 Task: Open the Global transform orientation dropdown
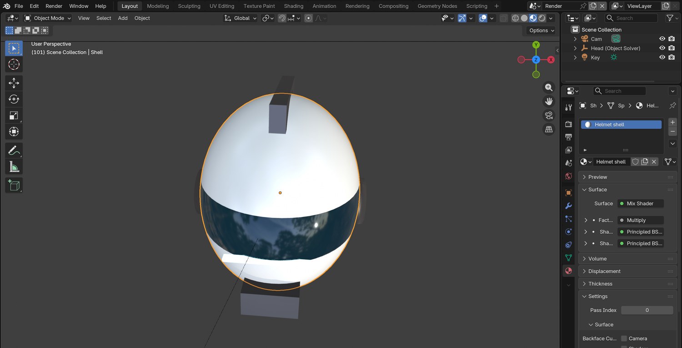click(x=241, y=18)
